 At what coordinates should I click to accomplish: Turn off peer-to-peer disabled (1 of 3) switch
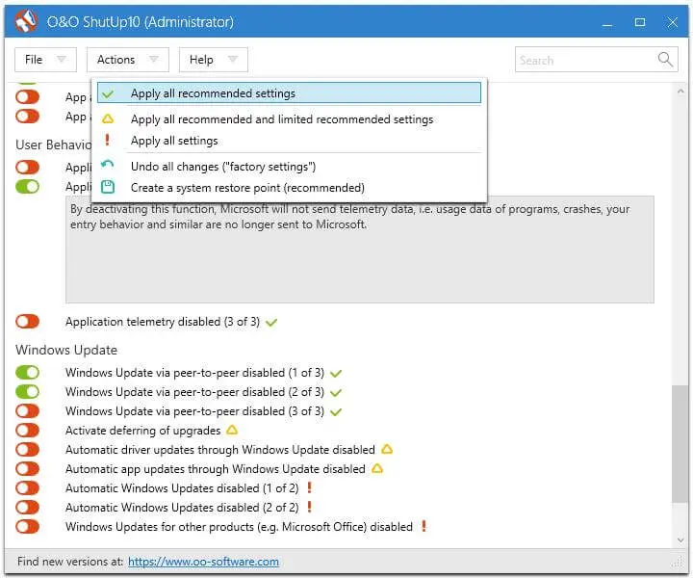tap(27, 373)
